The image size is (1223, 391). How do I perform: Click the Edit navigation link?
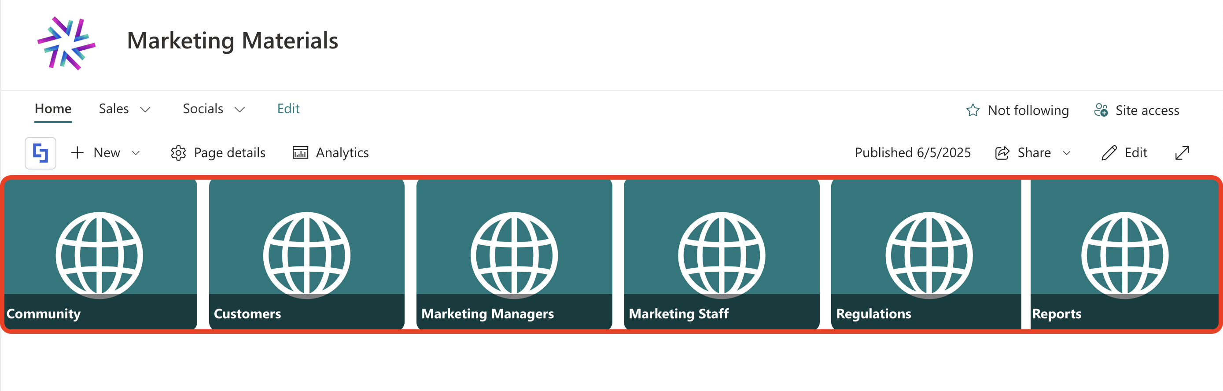coord(288,109)
